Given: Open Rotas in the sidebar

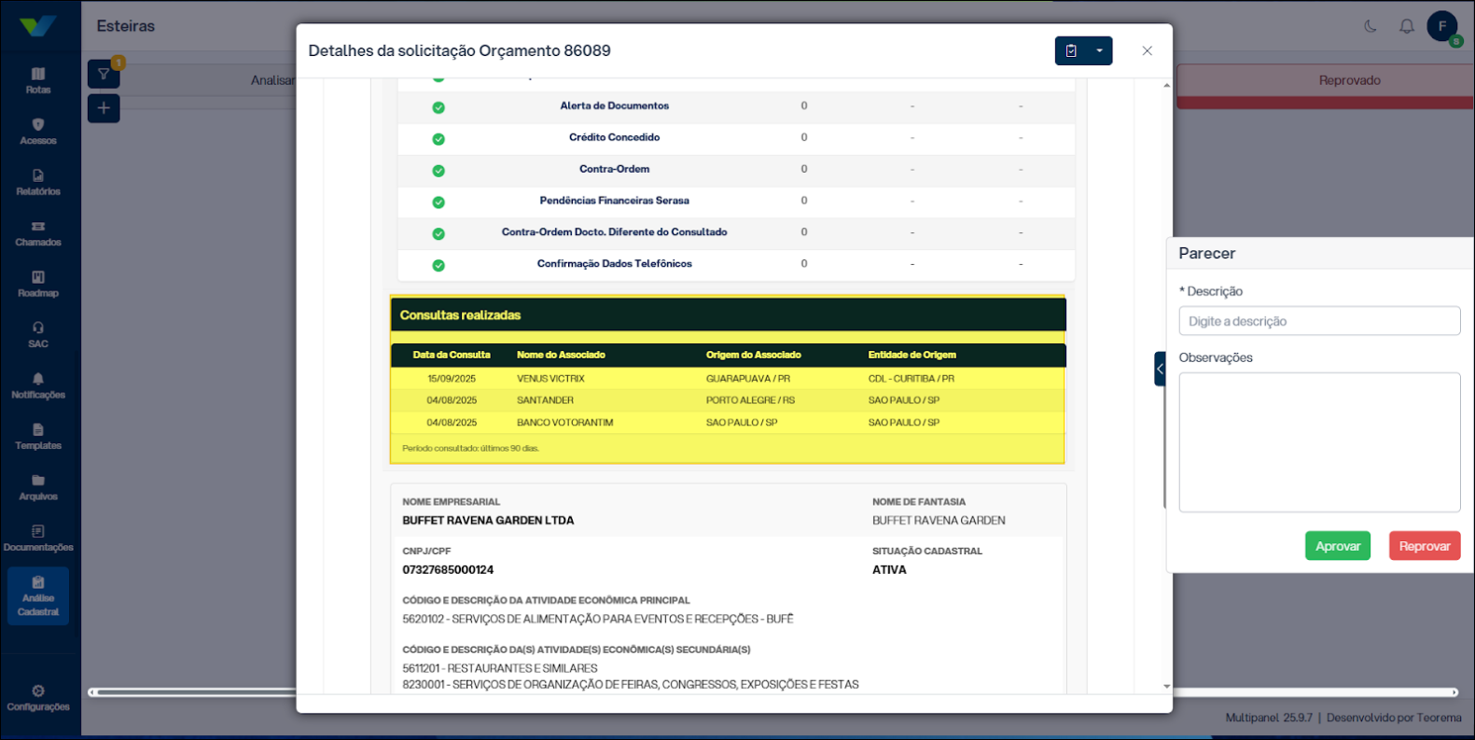Looking at the screenshot, I should pos(38,80).
